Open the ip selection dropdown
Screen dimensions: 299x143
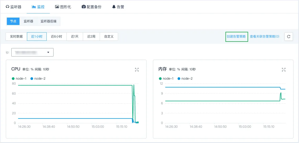tap(32, 52)
